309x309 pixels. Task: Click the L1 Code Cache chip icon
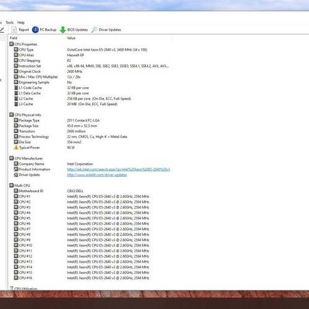click(x=16, y=88)
